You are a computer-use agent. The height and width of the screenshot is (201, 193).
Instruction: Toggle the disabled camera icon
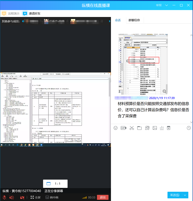(22, 197)
